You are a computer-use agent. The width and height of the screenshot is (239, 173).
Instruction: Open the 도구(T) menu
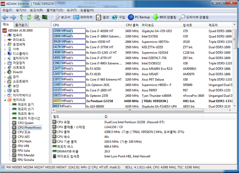(x=72, y=10)
